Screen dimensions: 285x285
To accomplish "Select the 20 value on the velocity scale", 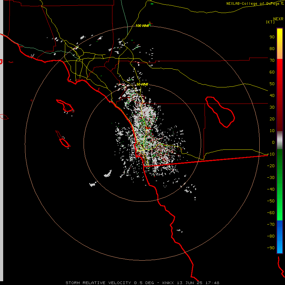I will click(x=272, y=119).
